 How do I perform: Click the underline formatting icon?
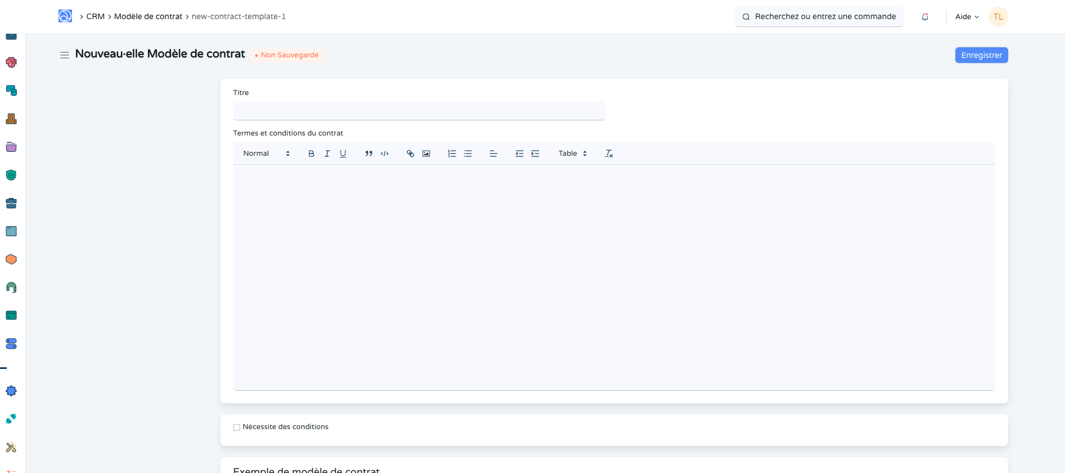(342, 154)
